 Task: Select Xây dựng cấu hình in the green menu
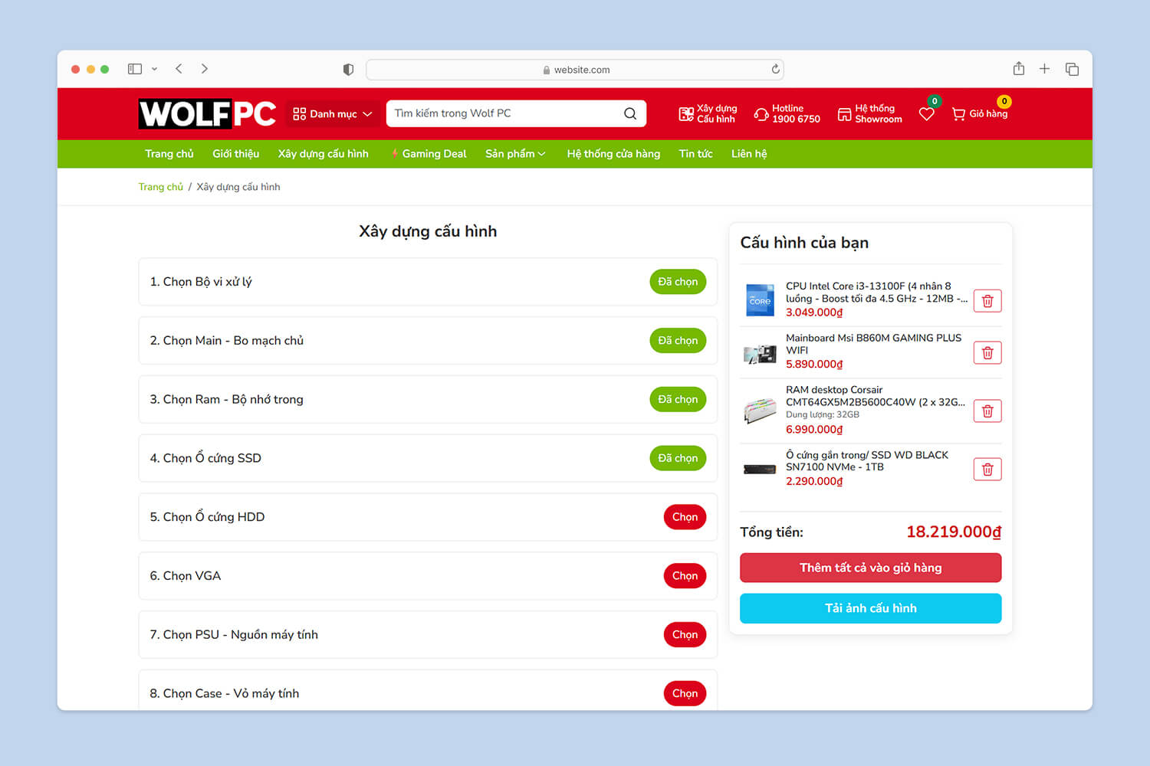point(324,154)
